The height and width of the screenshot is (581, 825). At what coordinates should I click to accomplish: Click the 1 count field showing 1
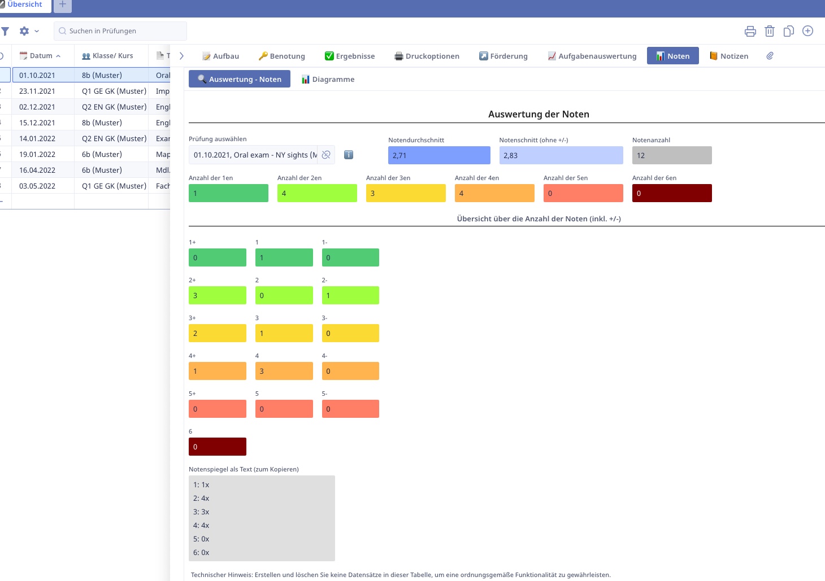(284, 257)
